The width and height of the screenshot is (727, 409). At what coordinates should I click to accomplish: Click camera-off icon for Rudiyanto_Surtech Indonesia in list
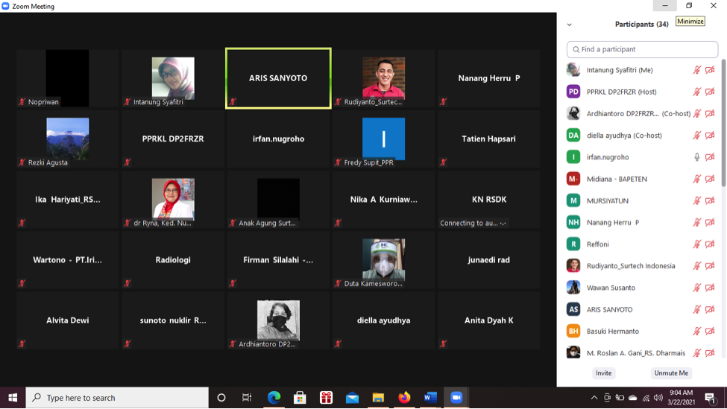pos(710,266)
